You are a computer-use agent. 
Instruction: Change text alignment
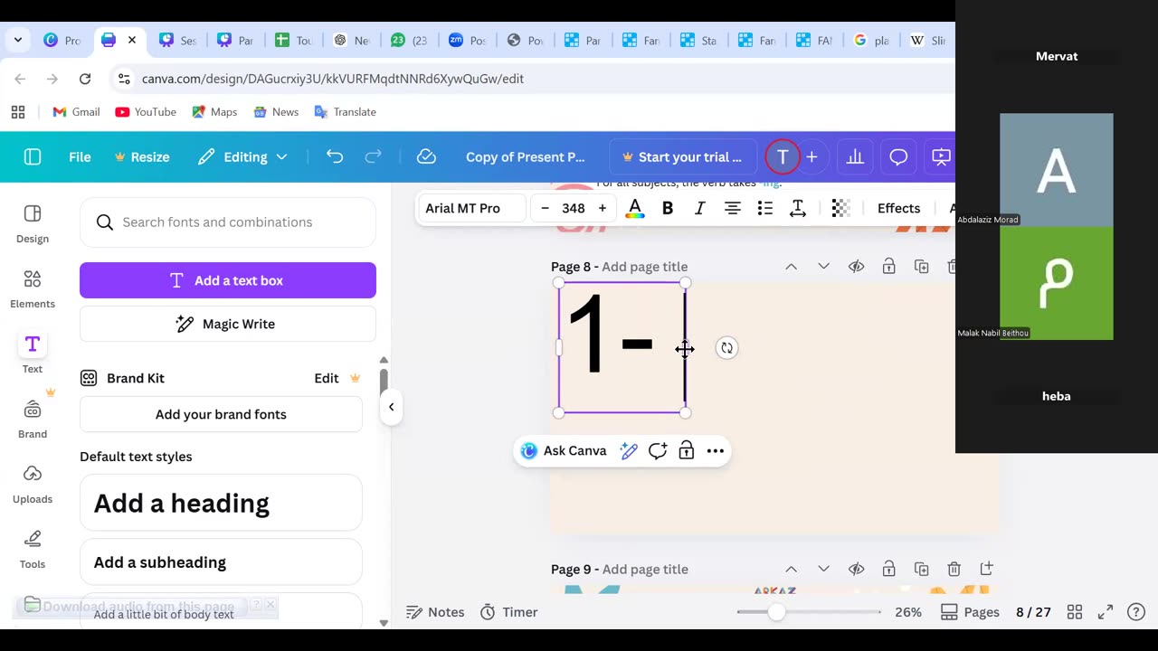tap(733, 208)
